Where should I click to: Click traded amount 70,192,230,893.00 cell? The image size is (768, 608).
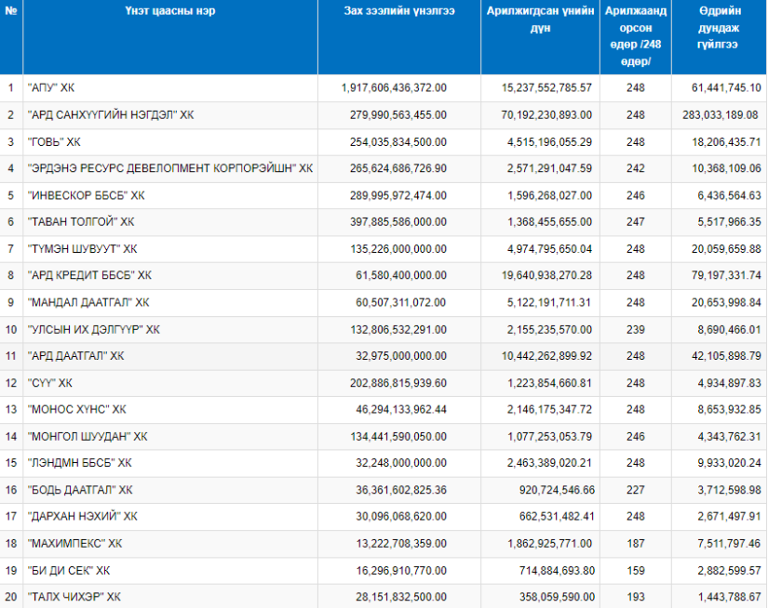[546, 115]
